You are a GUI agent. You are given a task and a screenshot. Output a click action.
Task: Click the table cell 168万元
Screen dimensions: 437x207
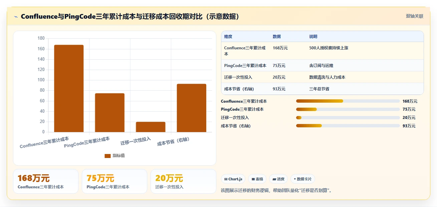[x=288, y=51]
